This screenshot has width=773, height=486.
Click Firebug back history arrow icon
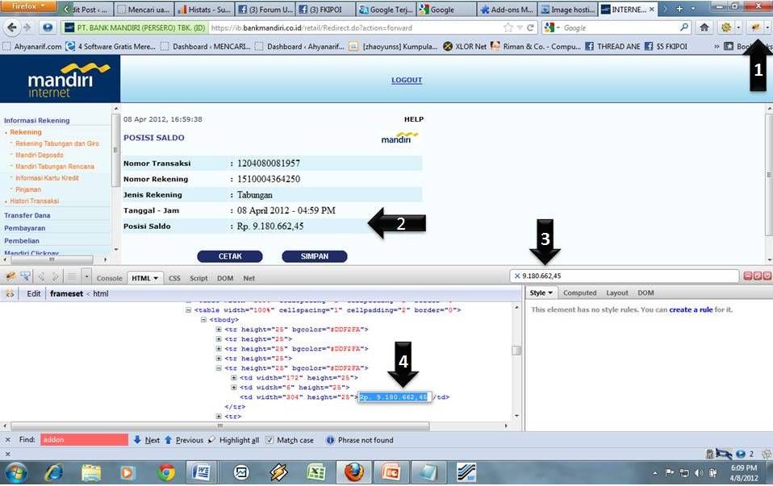pyautogui.click(x=41, y=277)
